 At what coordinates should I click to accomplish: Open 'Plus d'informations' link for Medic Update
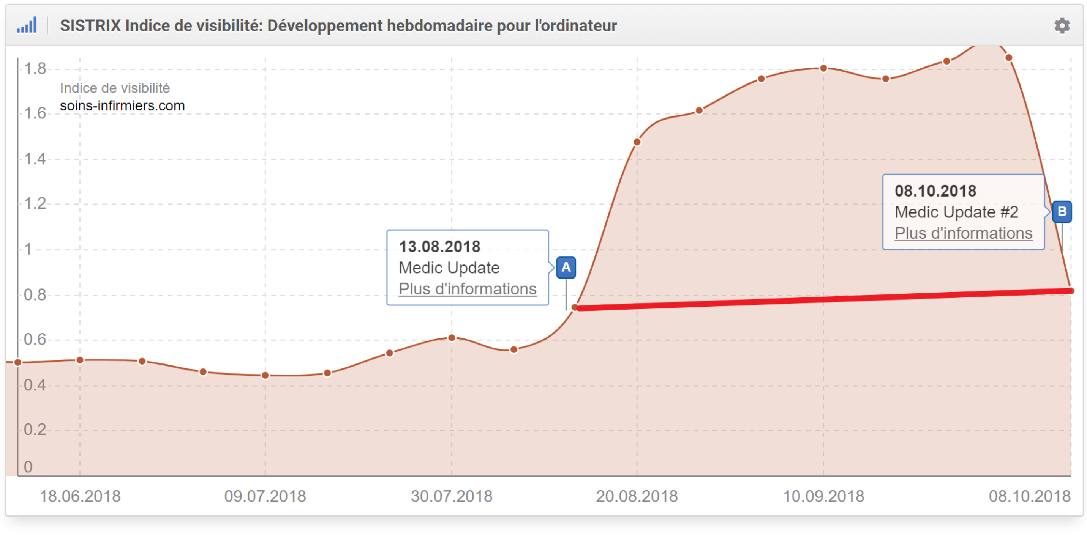[467, 289]
